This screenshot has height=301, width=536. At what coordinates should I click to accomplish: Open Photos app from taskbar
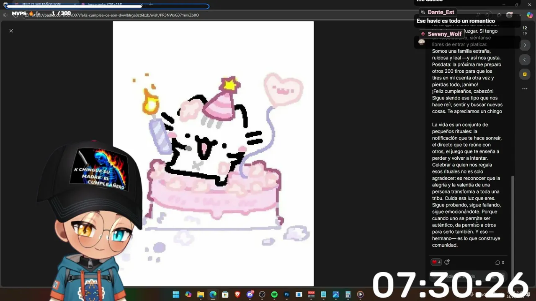tap(336, 294)
